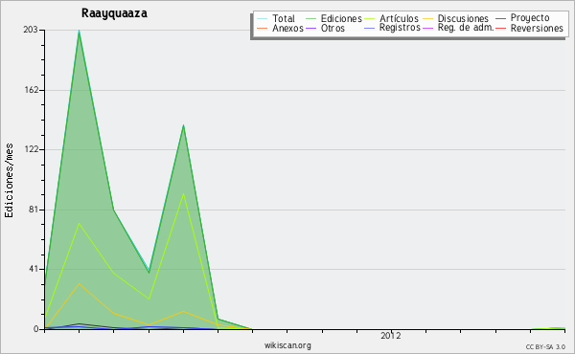Click the yellow-green Artículos line's highest peak
The width and height of the screenshot is (575, 354).
pos(183,193)
